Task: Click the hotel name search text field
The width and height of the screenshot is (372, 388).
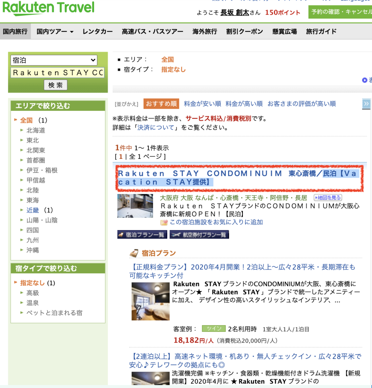Action: [58, 73]
